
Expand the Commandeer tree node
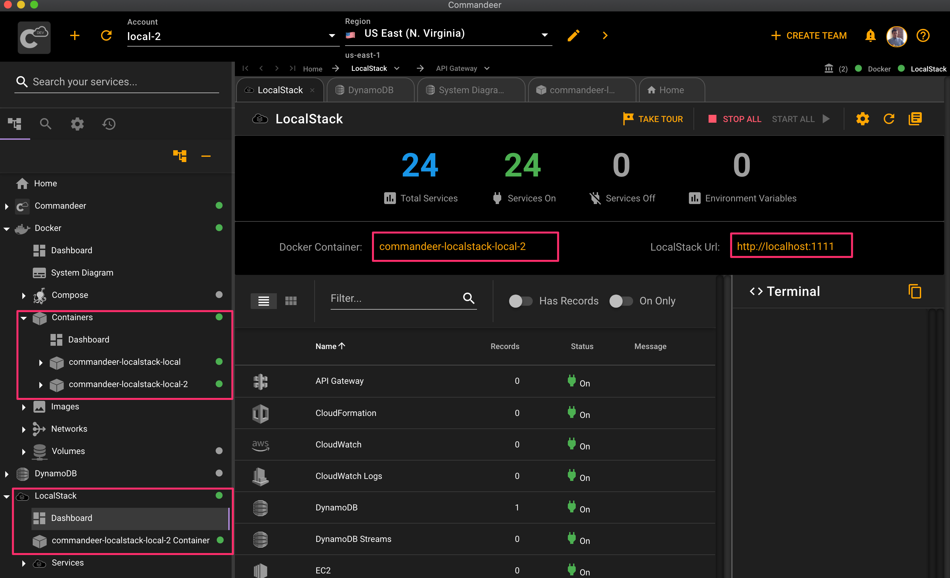tap(7, 206)
